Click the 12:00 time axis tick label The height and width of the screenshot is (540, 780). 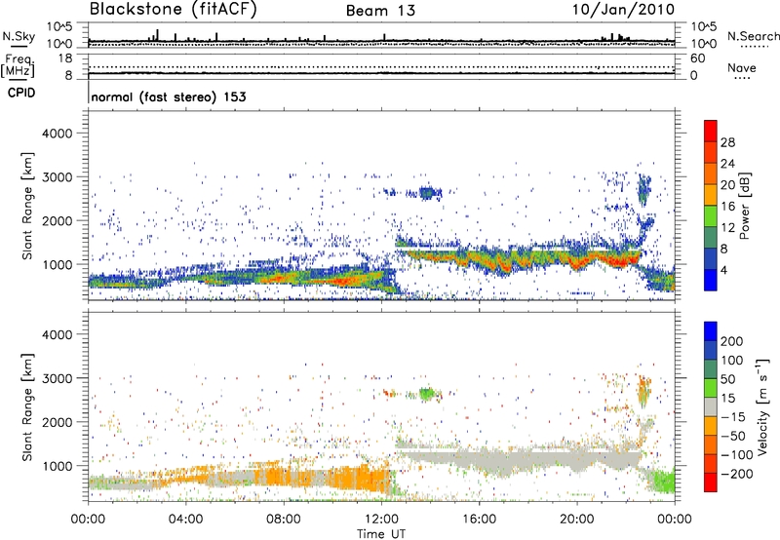coord(381,520)
